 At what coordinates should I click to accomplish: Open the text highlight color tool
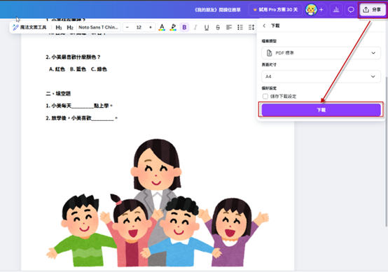coord(173,27)
